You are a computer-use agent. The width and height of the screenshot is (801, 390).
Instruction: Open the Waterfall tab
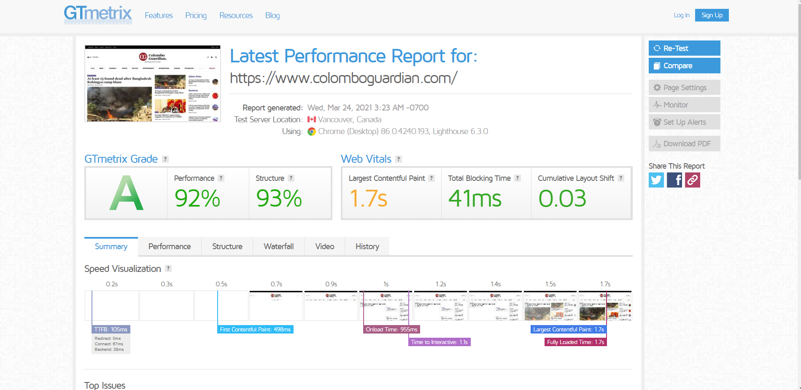pos(279,247)
